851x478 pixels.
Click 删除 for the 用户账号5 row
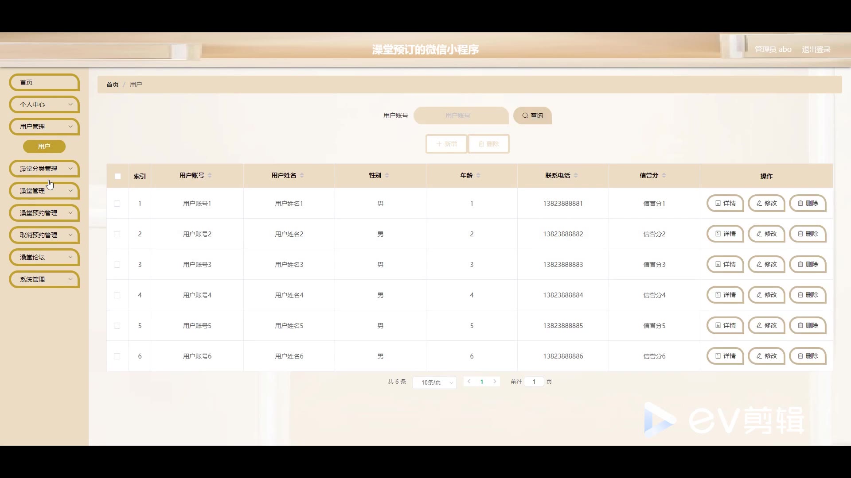[808, 325]
